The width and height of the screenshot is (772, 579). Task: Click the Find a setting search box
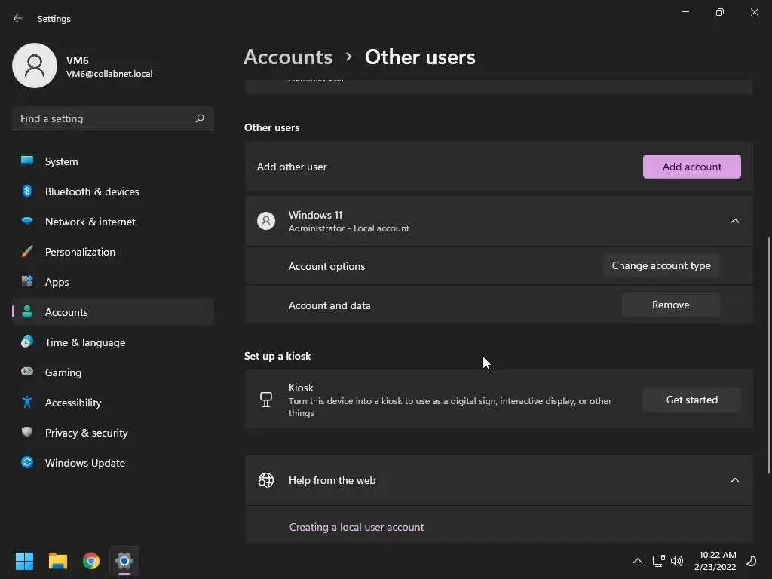tap(106, 118)
